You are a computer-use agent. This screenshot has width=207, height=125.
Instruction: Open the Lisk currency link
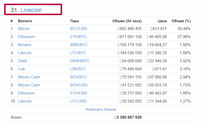[21, 69]
